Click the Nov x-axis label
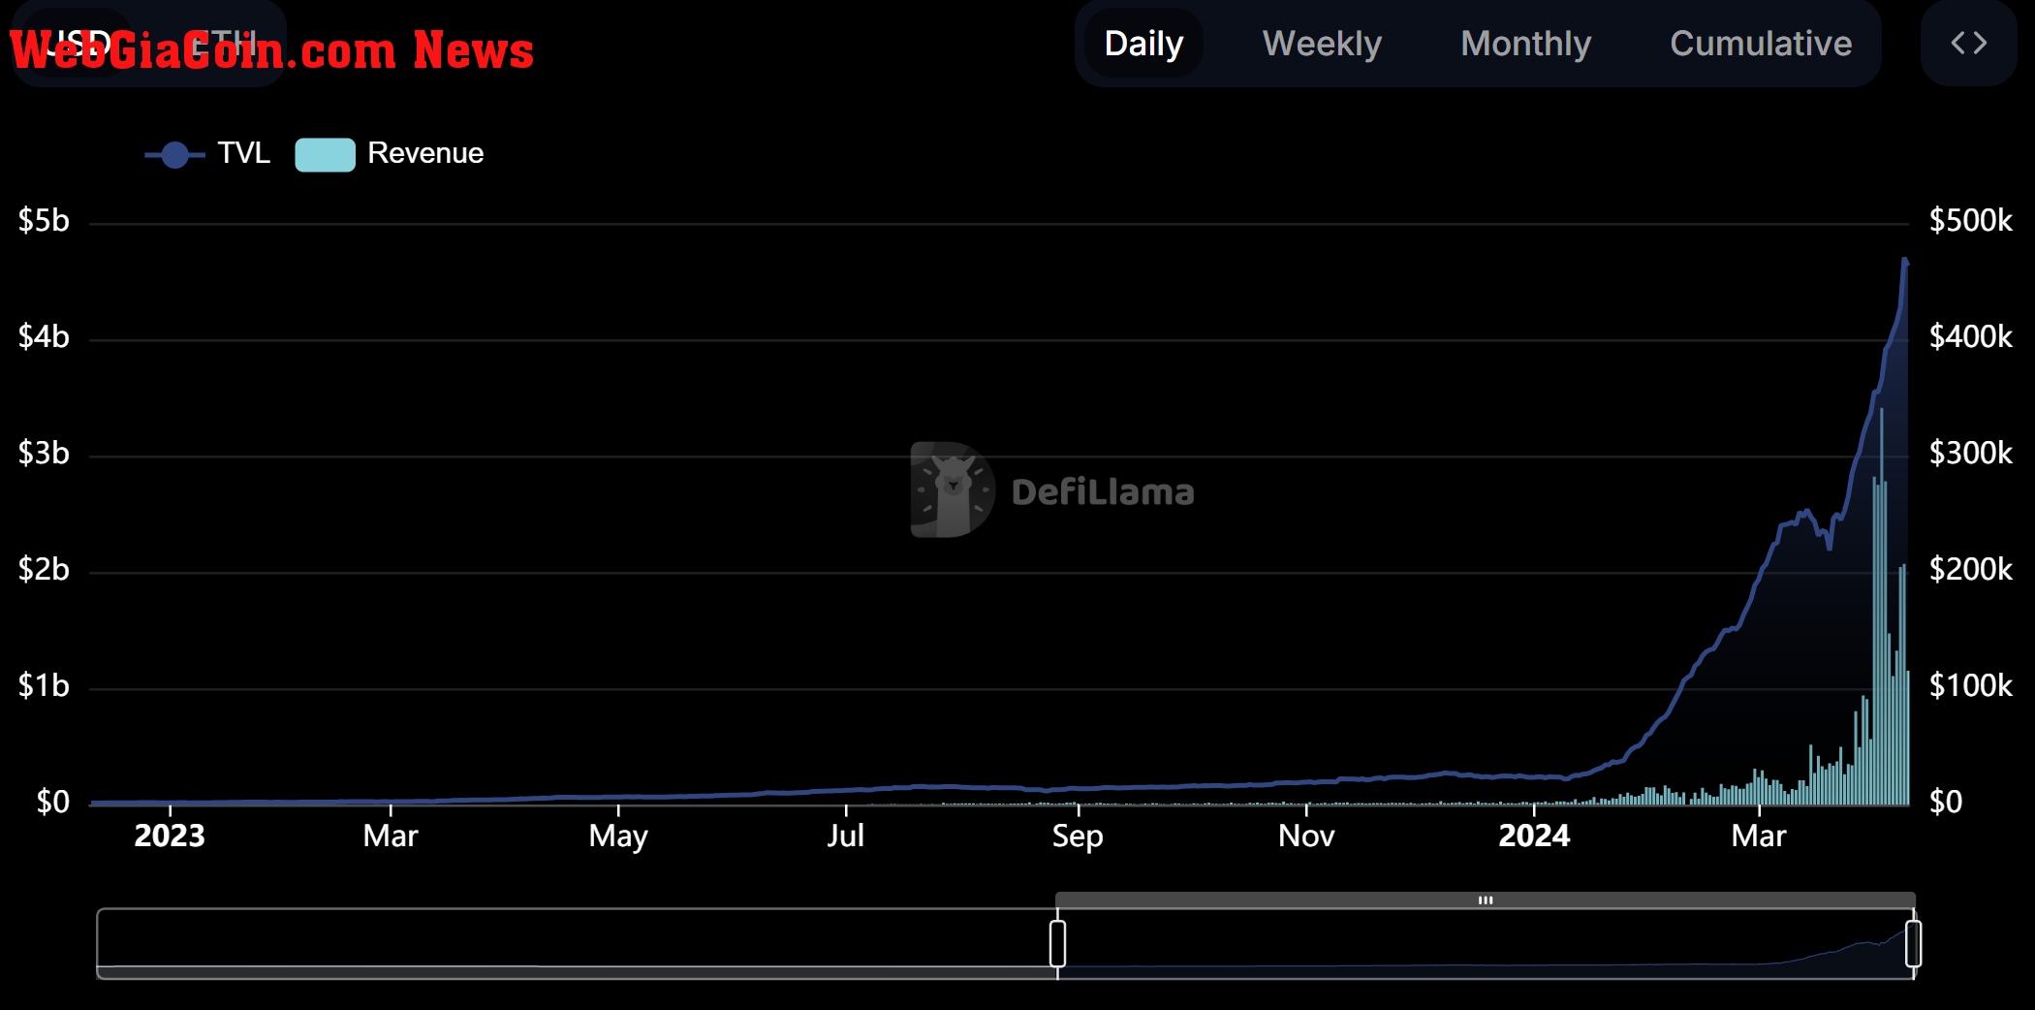 coord(1306,836)
